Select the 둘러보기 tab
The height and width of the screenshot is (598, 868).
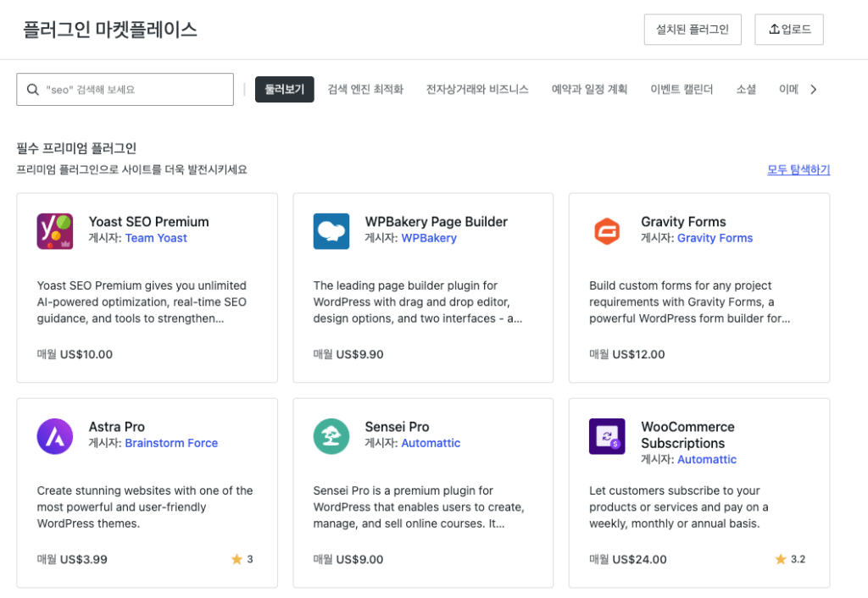click(285, 90)
